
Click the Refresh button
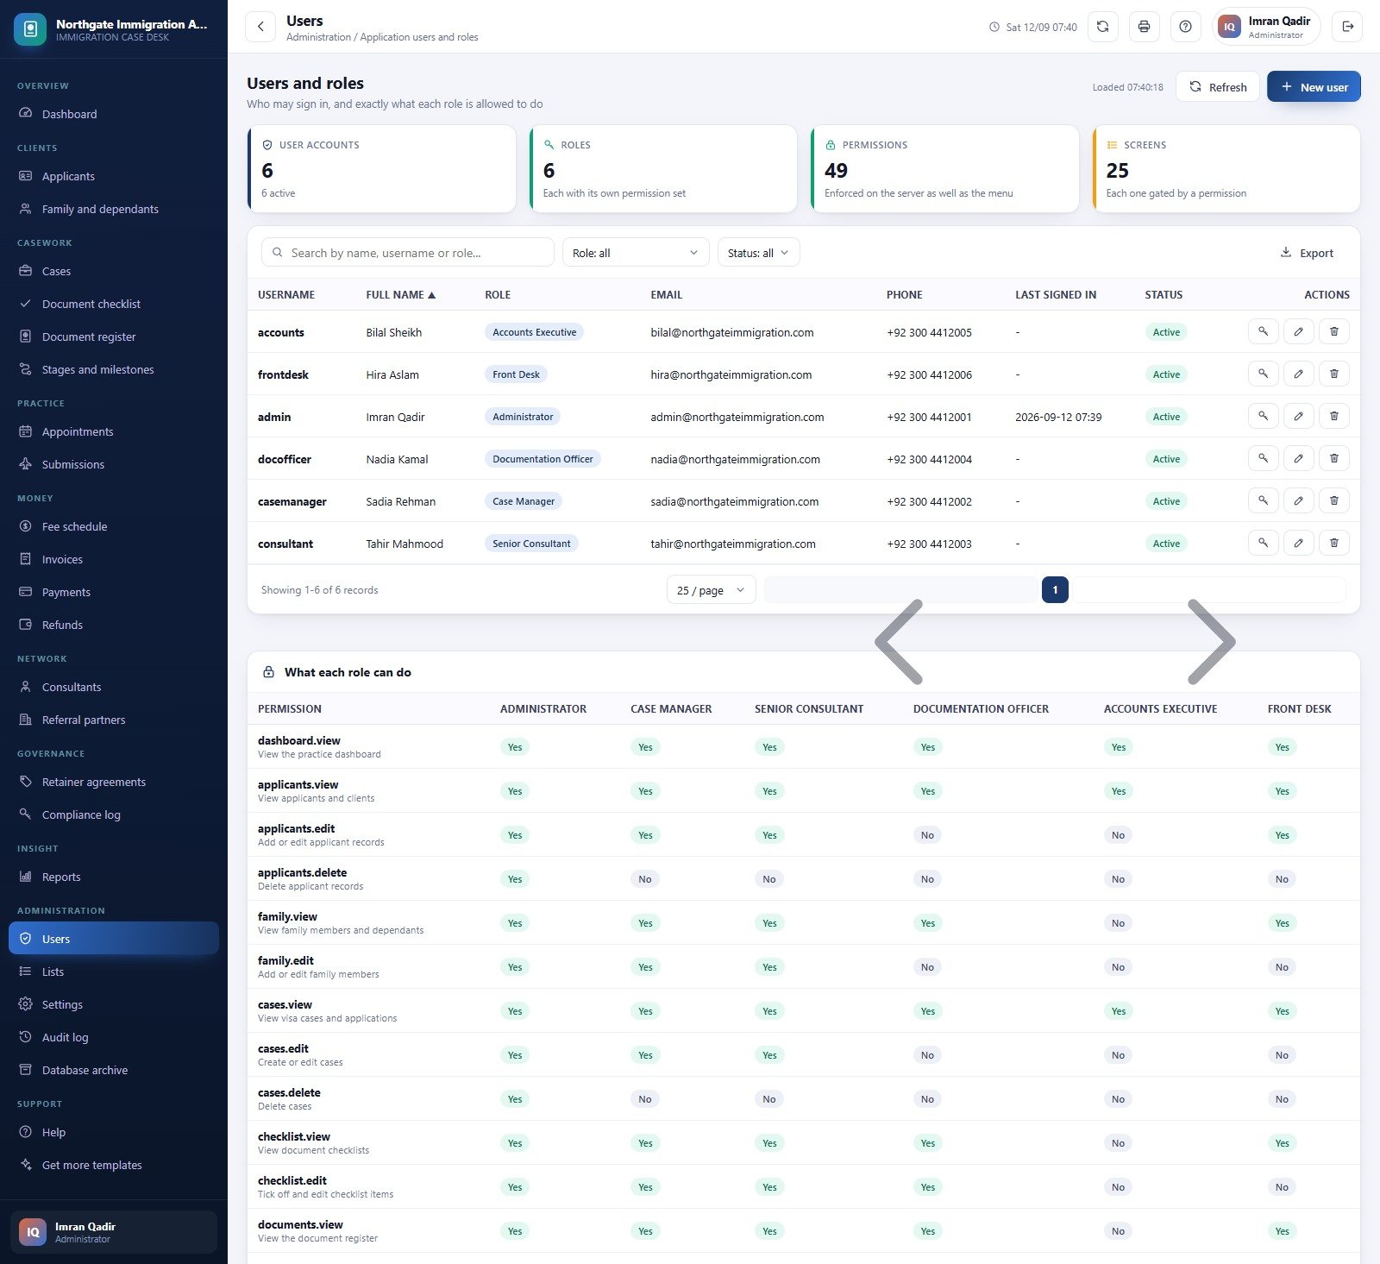pos(1217,87)
